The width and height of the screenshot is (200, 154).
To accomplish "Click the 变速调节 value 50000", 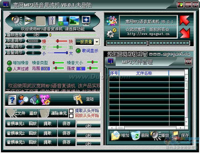I will tap(33, 41).
